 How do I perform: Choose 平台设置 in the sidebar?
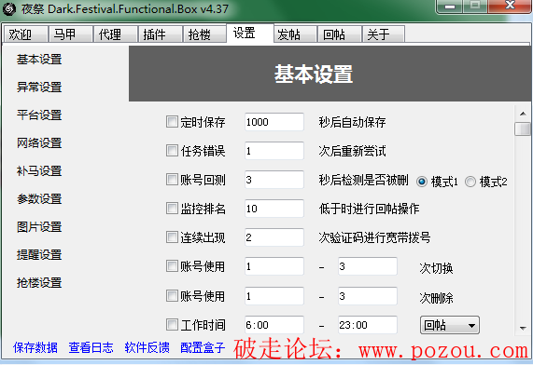coord(39,115)
